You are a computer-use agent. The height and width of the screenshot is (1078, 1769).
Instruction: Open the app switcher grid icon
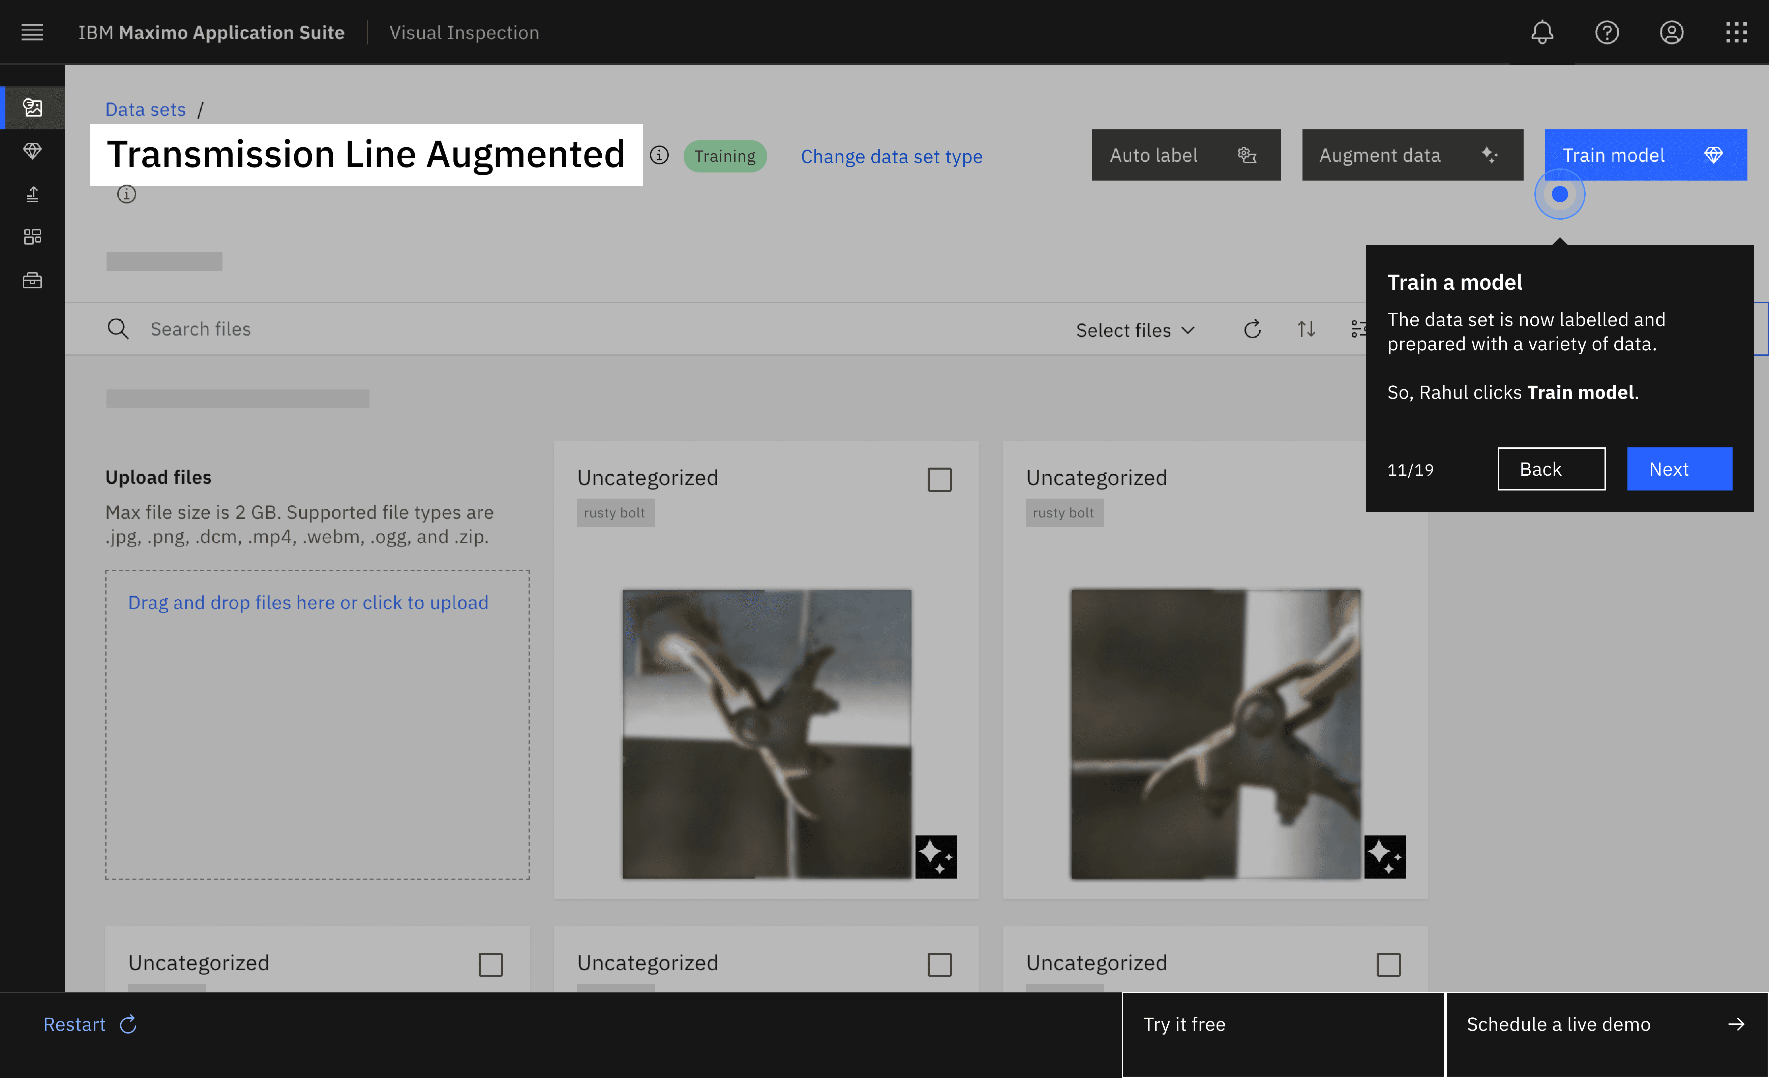[1736, 32]
